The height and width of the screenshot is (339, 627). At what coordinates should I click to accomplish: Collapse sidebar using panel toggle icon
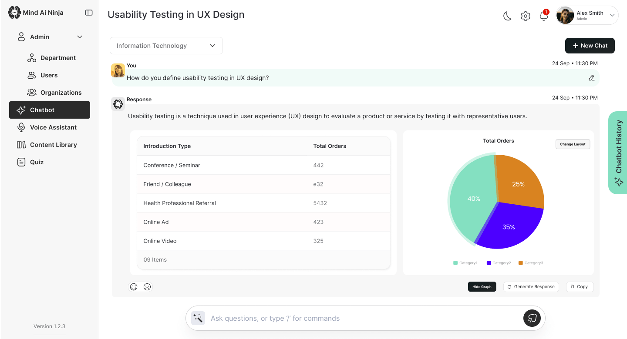[89, 13]
